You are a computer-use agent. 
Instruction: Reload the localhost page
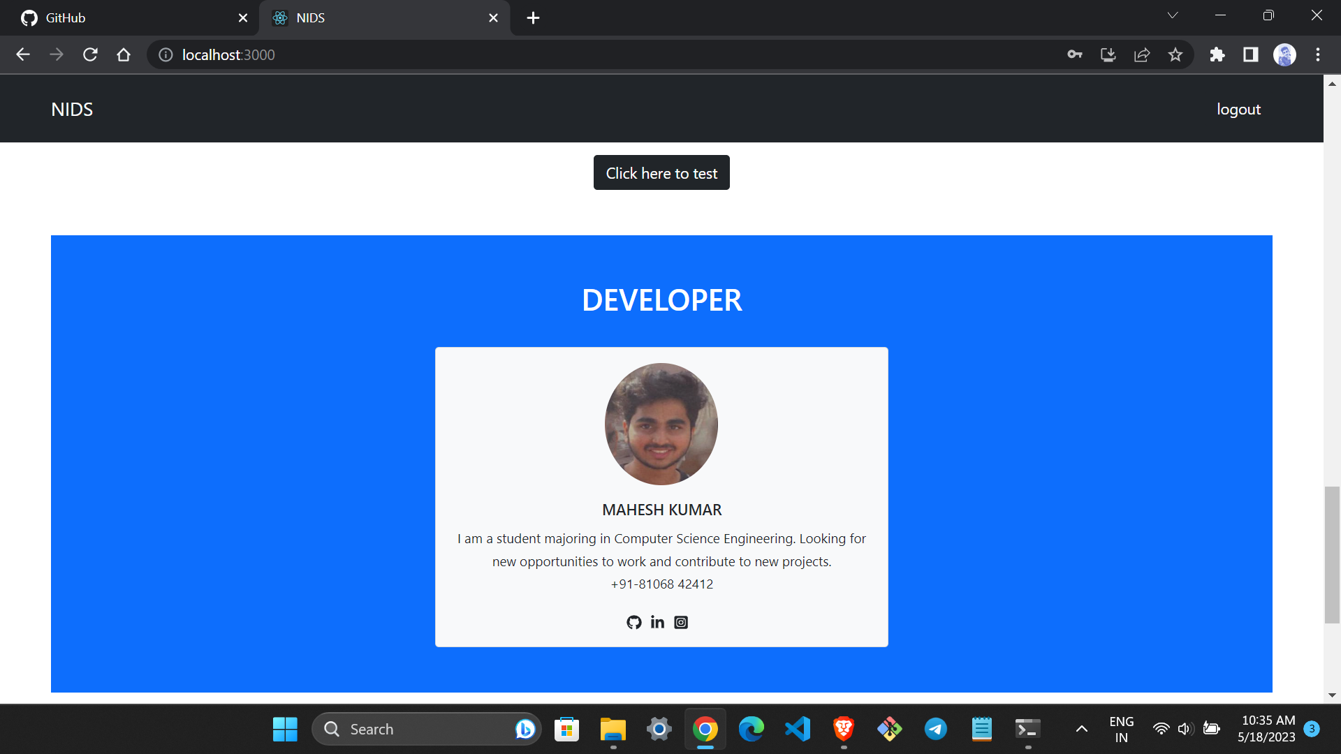pos(90,54)
